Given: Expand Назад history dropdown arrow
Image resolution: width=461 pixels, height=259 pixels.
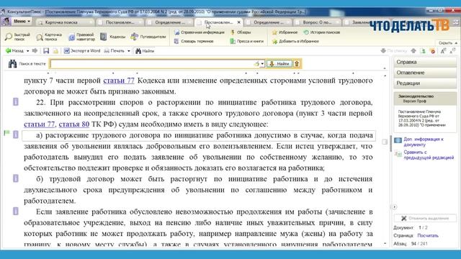Looking at the screenshot, I should (x=27, y=51).
